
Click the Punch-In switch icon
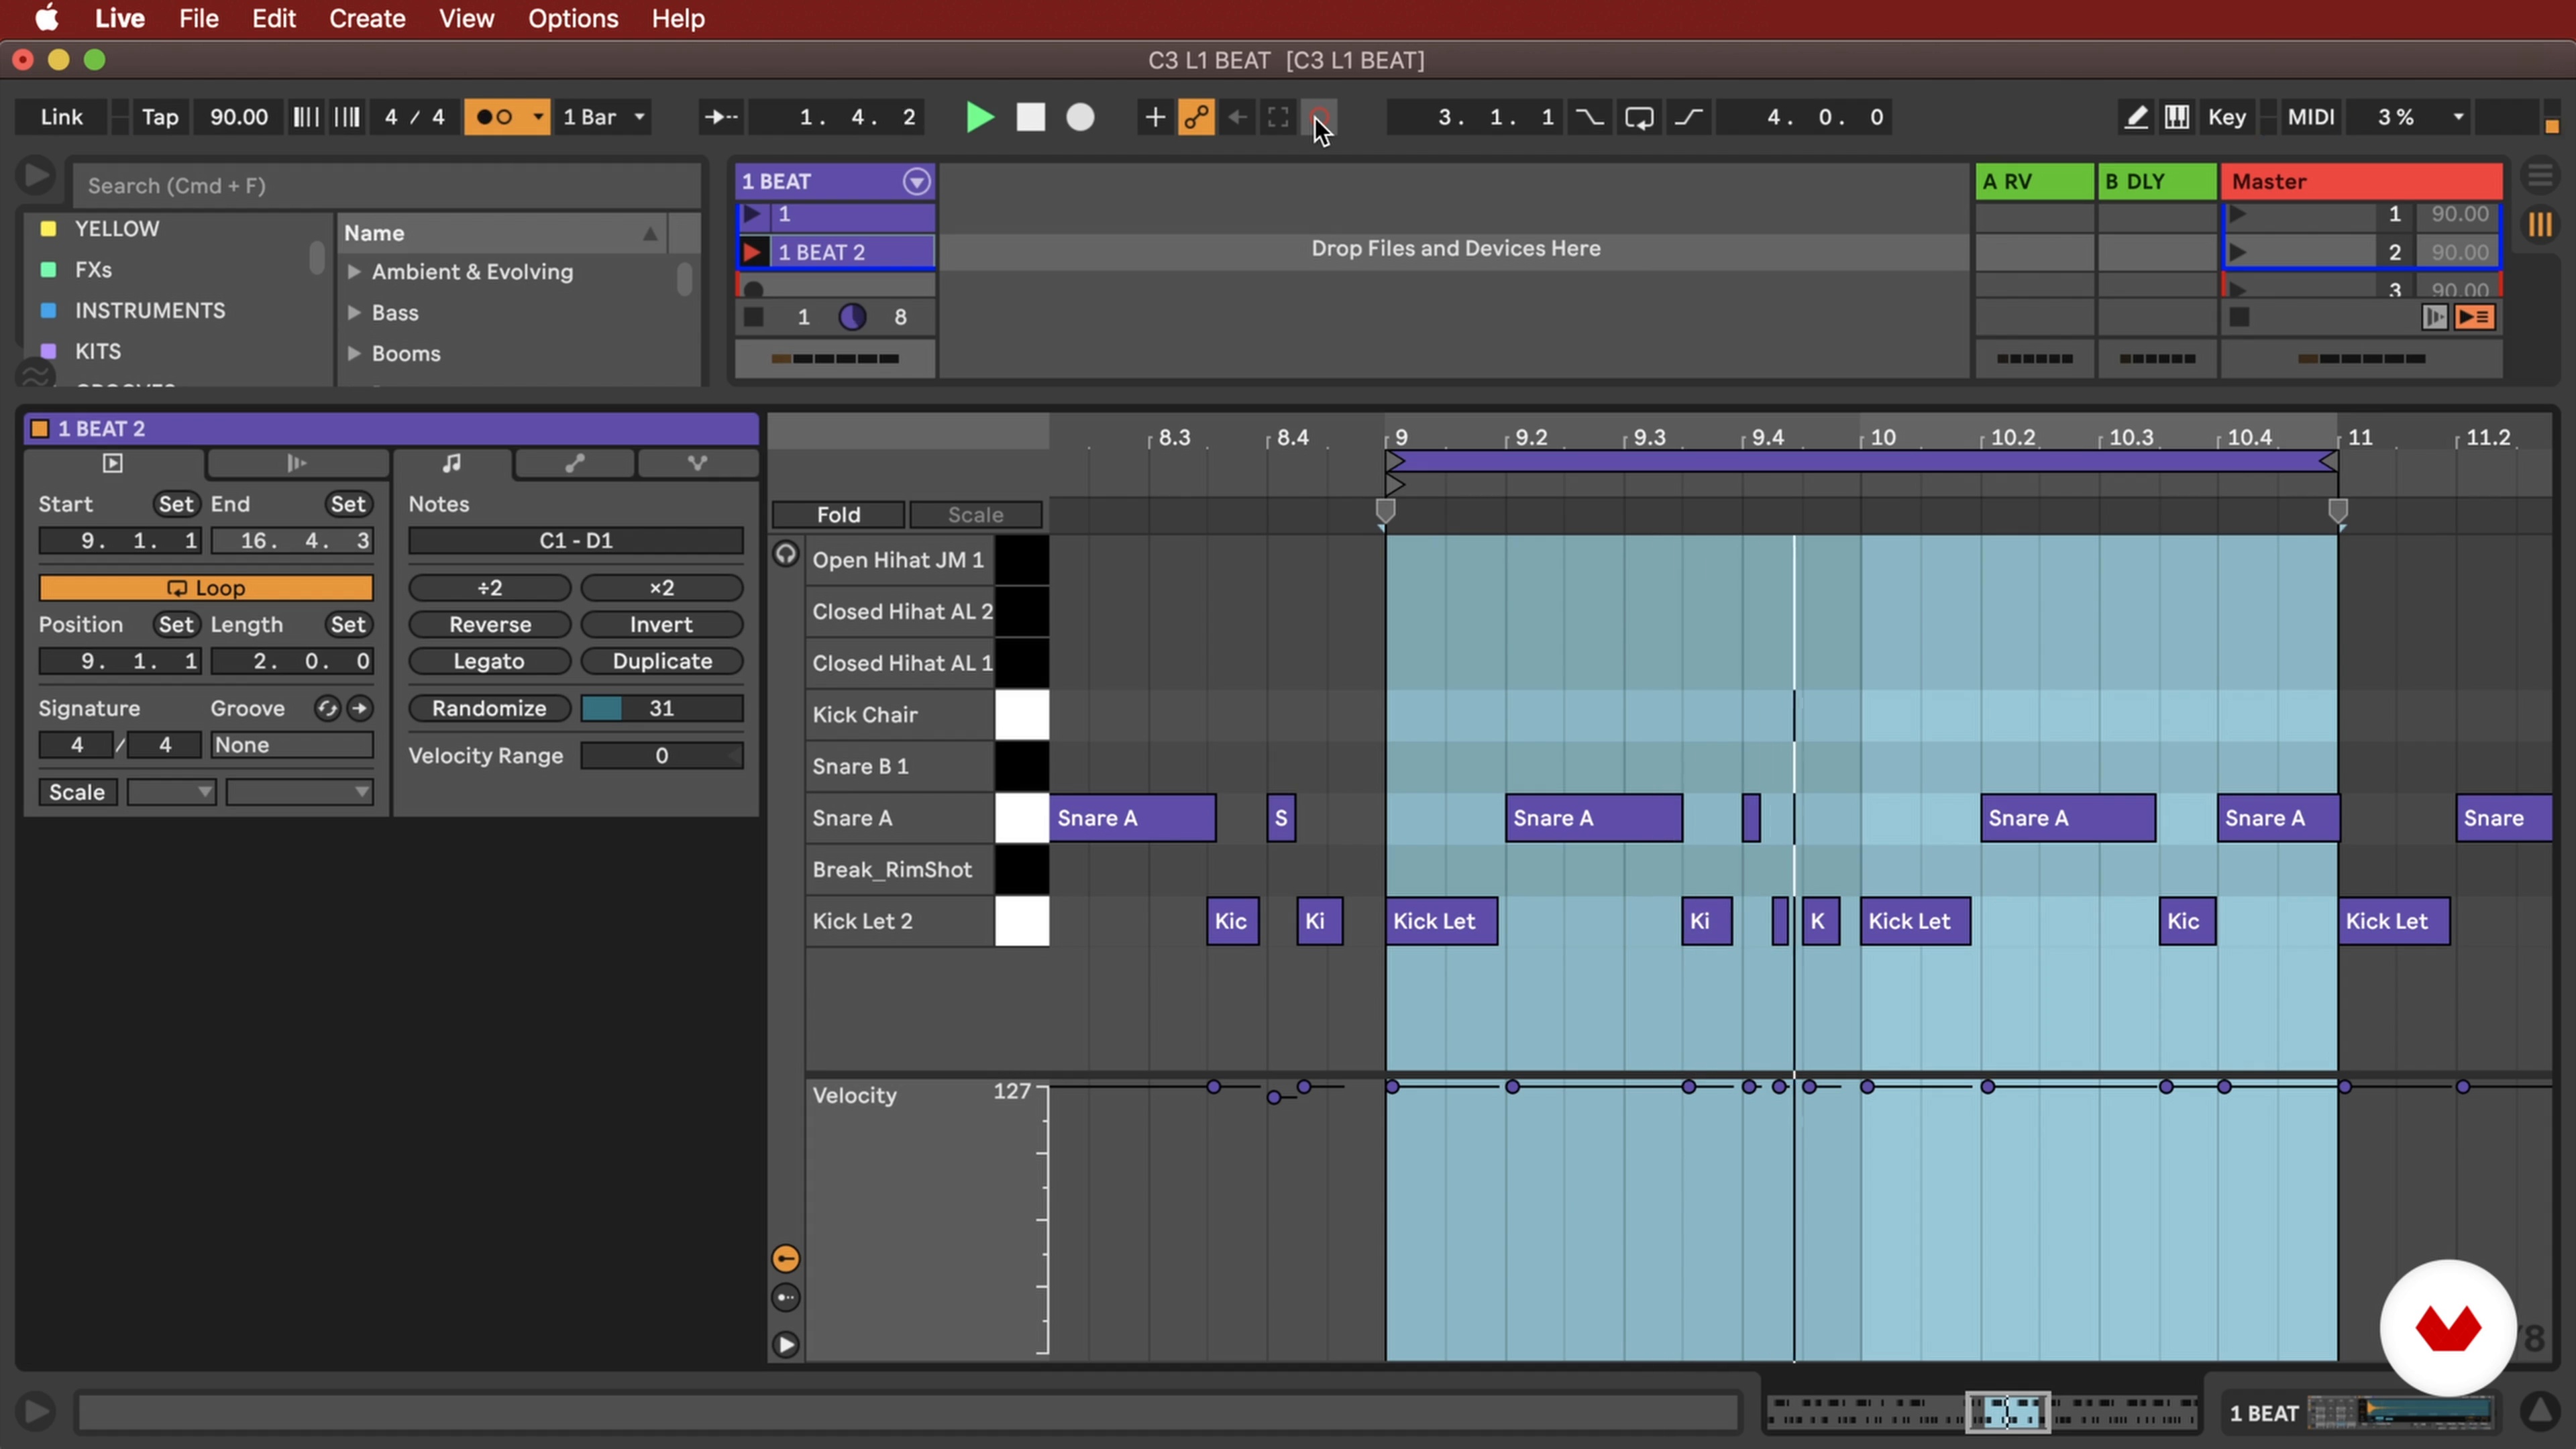click(1589, 117)
